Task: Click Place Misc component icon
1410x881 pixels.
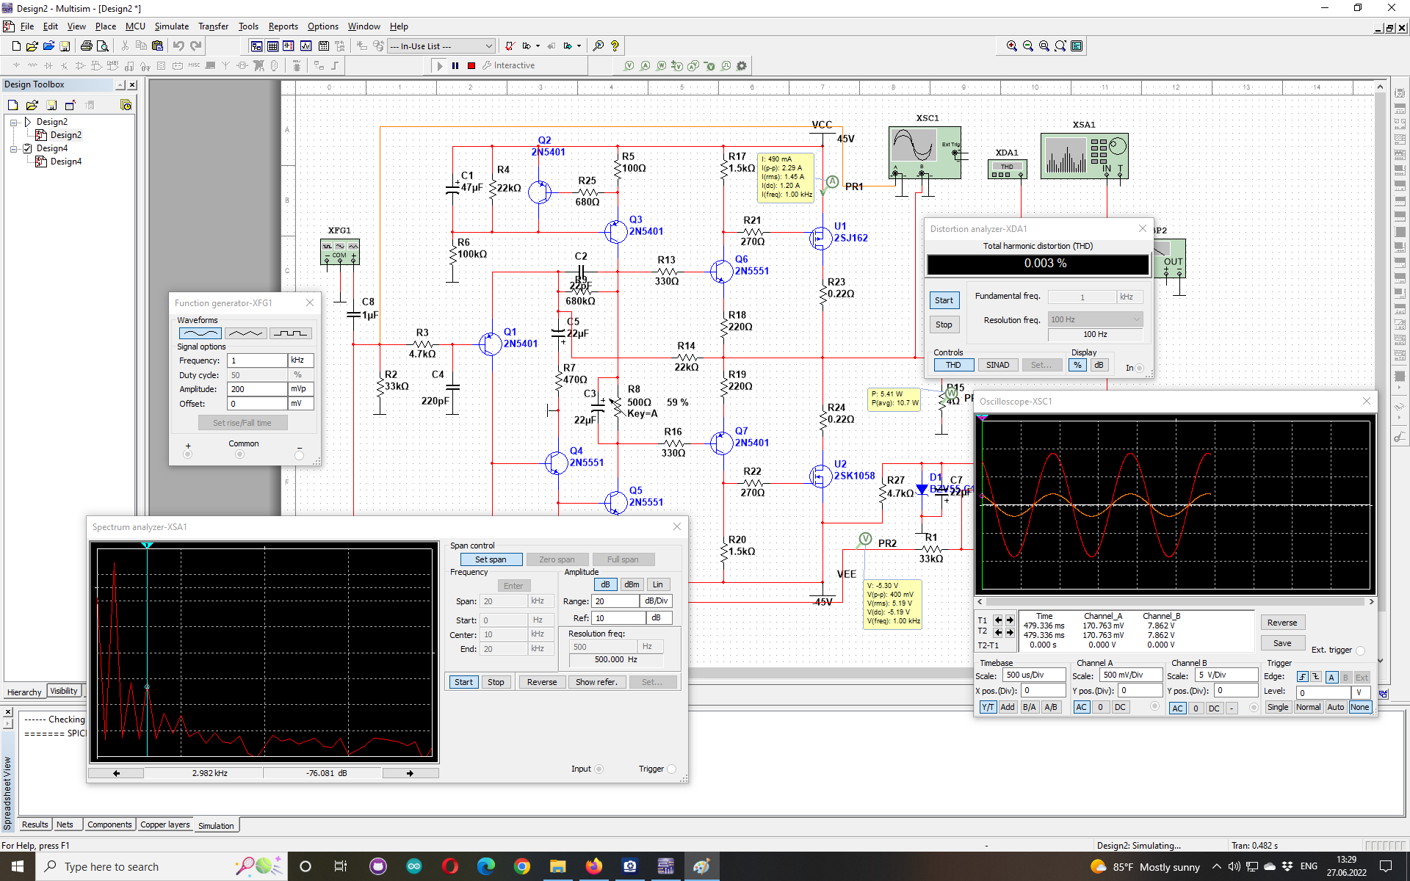Action: pos(194,65)
